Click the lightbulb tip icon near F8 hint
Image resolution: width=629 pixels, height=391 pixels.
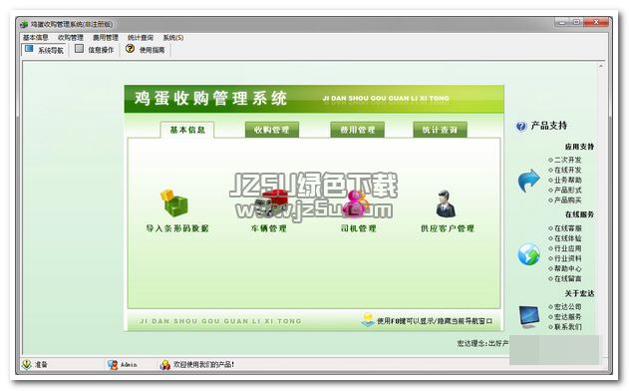(368, 320)
